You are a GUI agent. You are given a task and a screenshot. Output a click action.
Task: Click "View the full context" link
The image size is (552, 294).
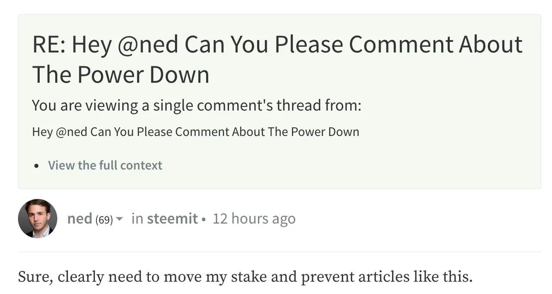[105, 165]
